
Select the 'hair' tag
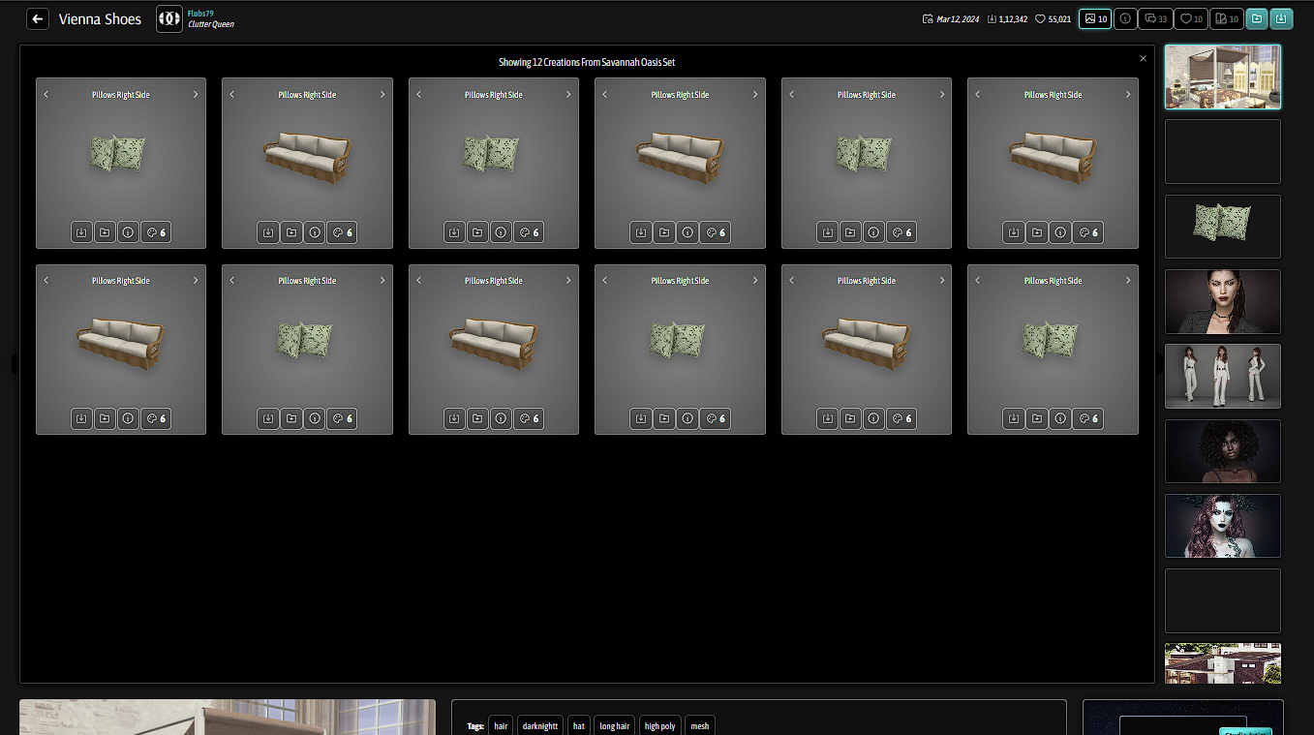(501, 725)
